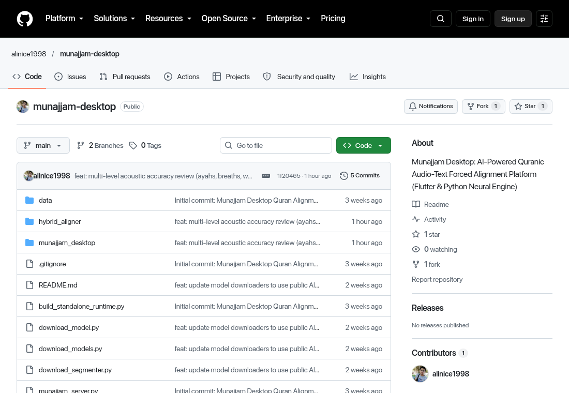This screenshot has height=393, width=569.
Task: Click the Notifications button
Action: point(431,107)
